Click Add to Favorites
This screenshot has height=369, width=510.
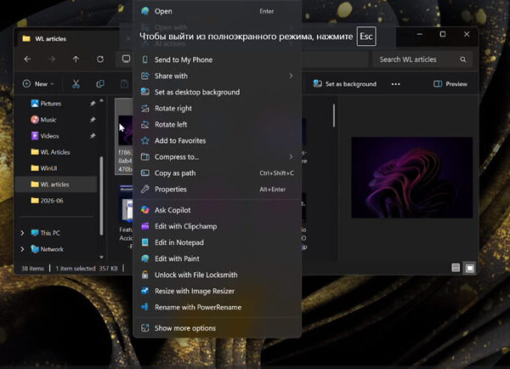tap(217, 141)
